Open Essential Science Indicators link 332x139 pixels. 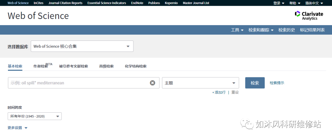107,3
